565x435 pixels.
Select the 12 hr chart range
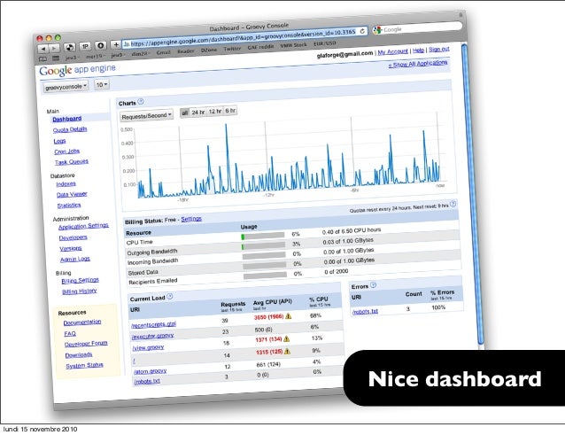tap(215, 112)
